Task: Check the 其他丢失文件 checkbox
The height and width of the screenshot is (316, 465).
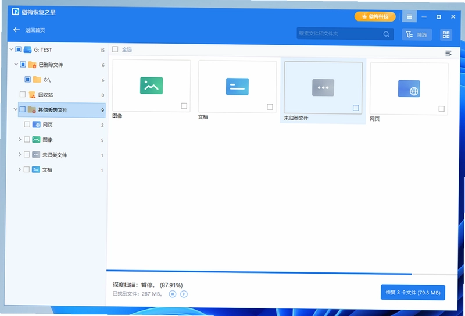Action: 22,109
